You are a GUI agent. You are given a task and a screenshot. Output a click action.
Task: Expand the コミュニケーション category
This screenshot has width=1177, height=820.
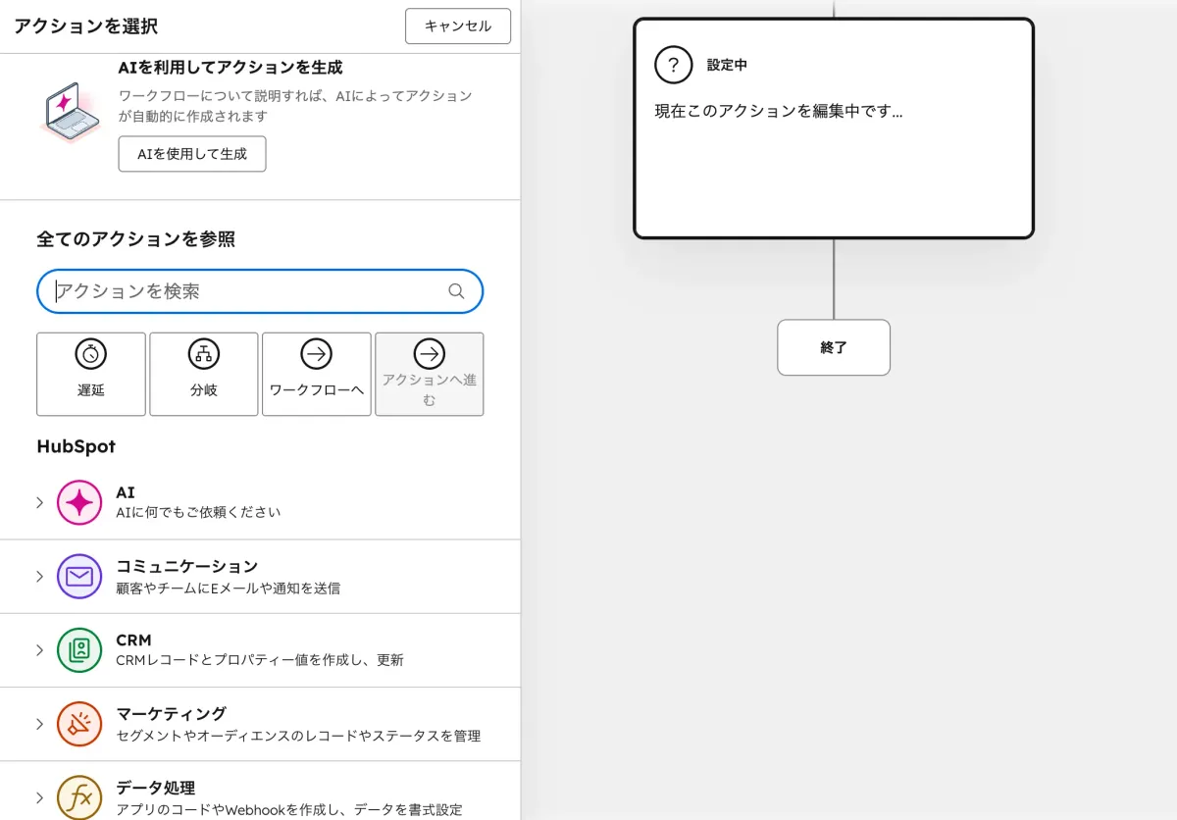pyautogui.click(x=39, y=577)
